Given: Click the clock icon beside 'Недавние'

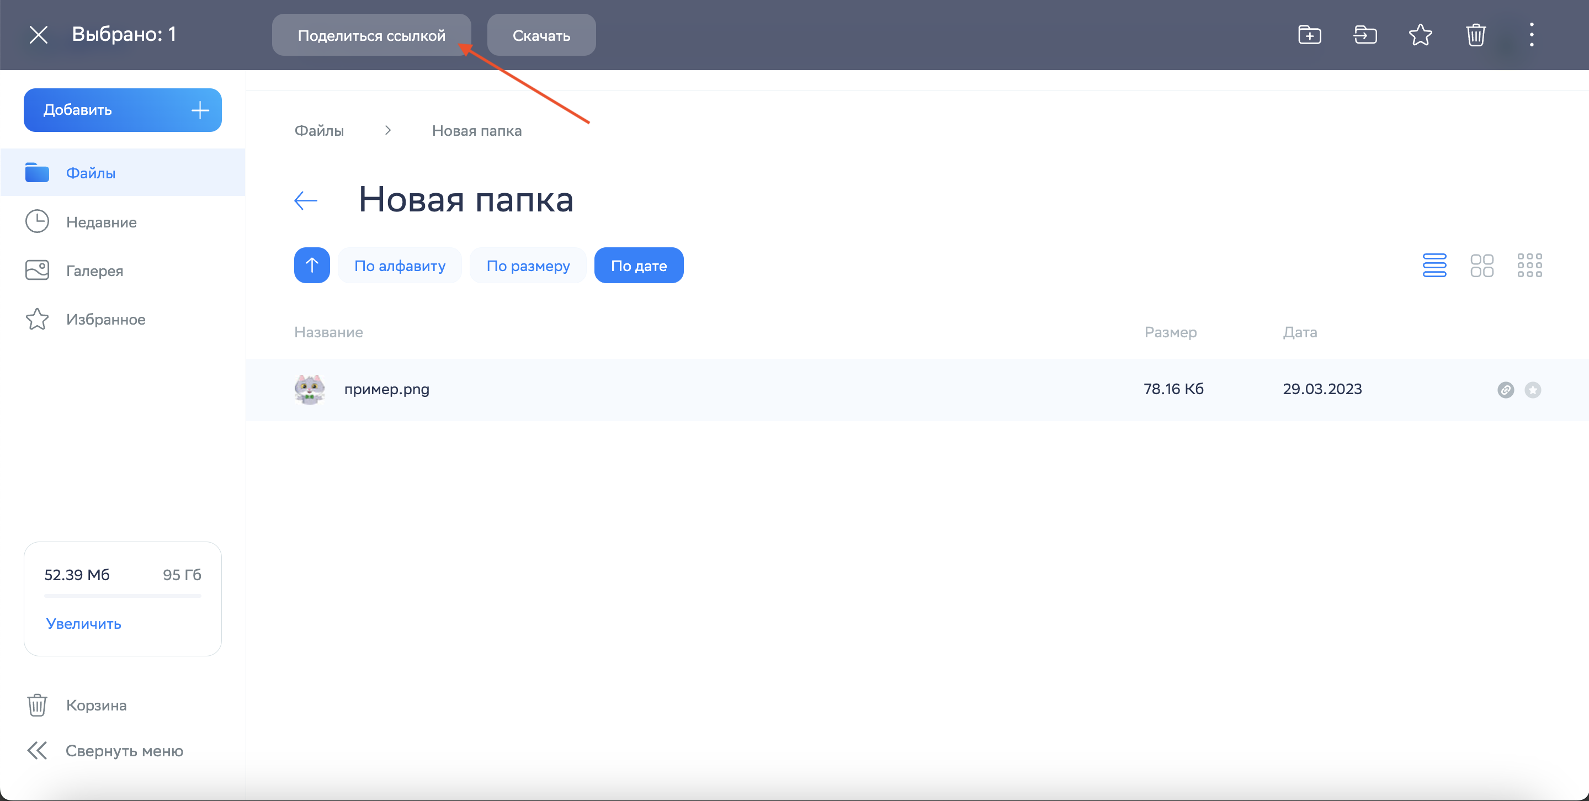Looking at the screenshot, I should (x=37, y=221).
